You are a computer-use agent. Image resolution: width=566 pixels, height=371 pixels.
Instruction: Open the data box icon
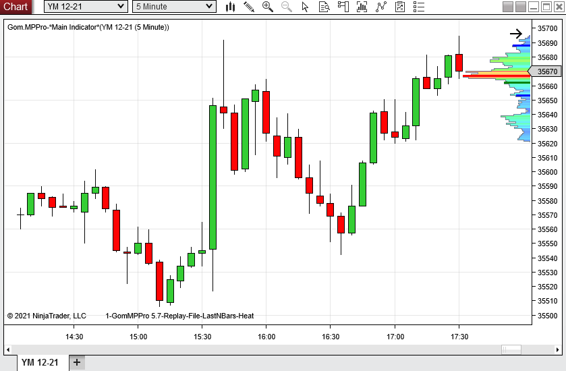(324, 7)
